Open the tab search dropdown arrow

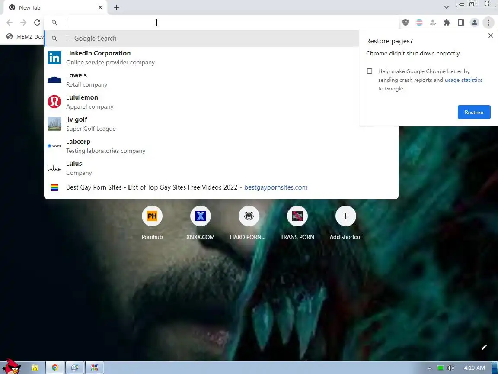click(x=446, y=7)
